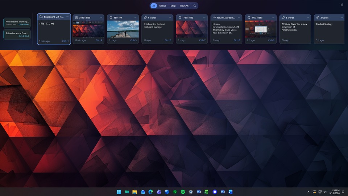
Task: Switch to the OFFICE category tab
Action: pos(163,6)
